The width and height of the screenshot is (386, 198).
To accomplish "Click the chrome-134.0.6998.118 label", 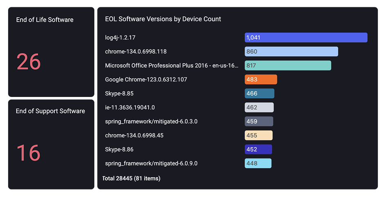I will (x=136, y=52).
